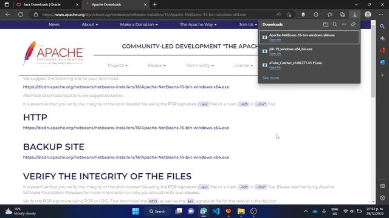389x218 pixels.
Task: Expand the About menu
Action: [89, 24]
